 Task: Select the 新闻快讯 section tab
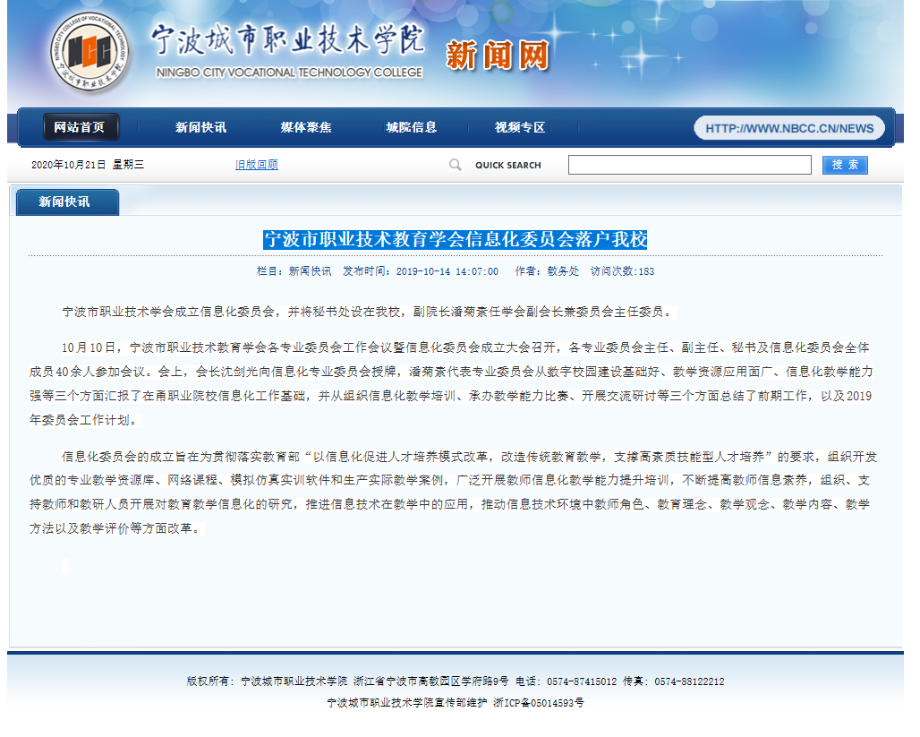(67, 202)
